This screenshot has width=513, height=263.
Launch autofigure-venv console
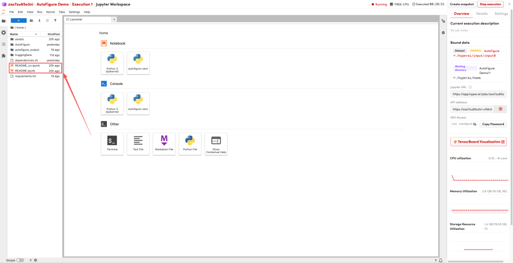click(x=138, y=103)
